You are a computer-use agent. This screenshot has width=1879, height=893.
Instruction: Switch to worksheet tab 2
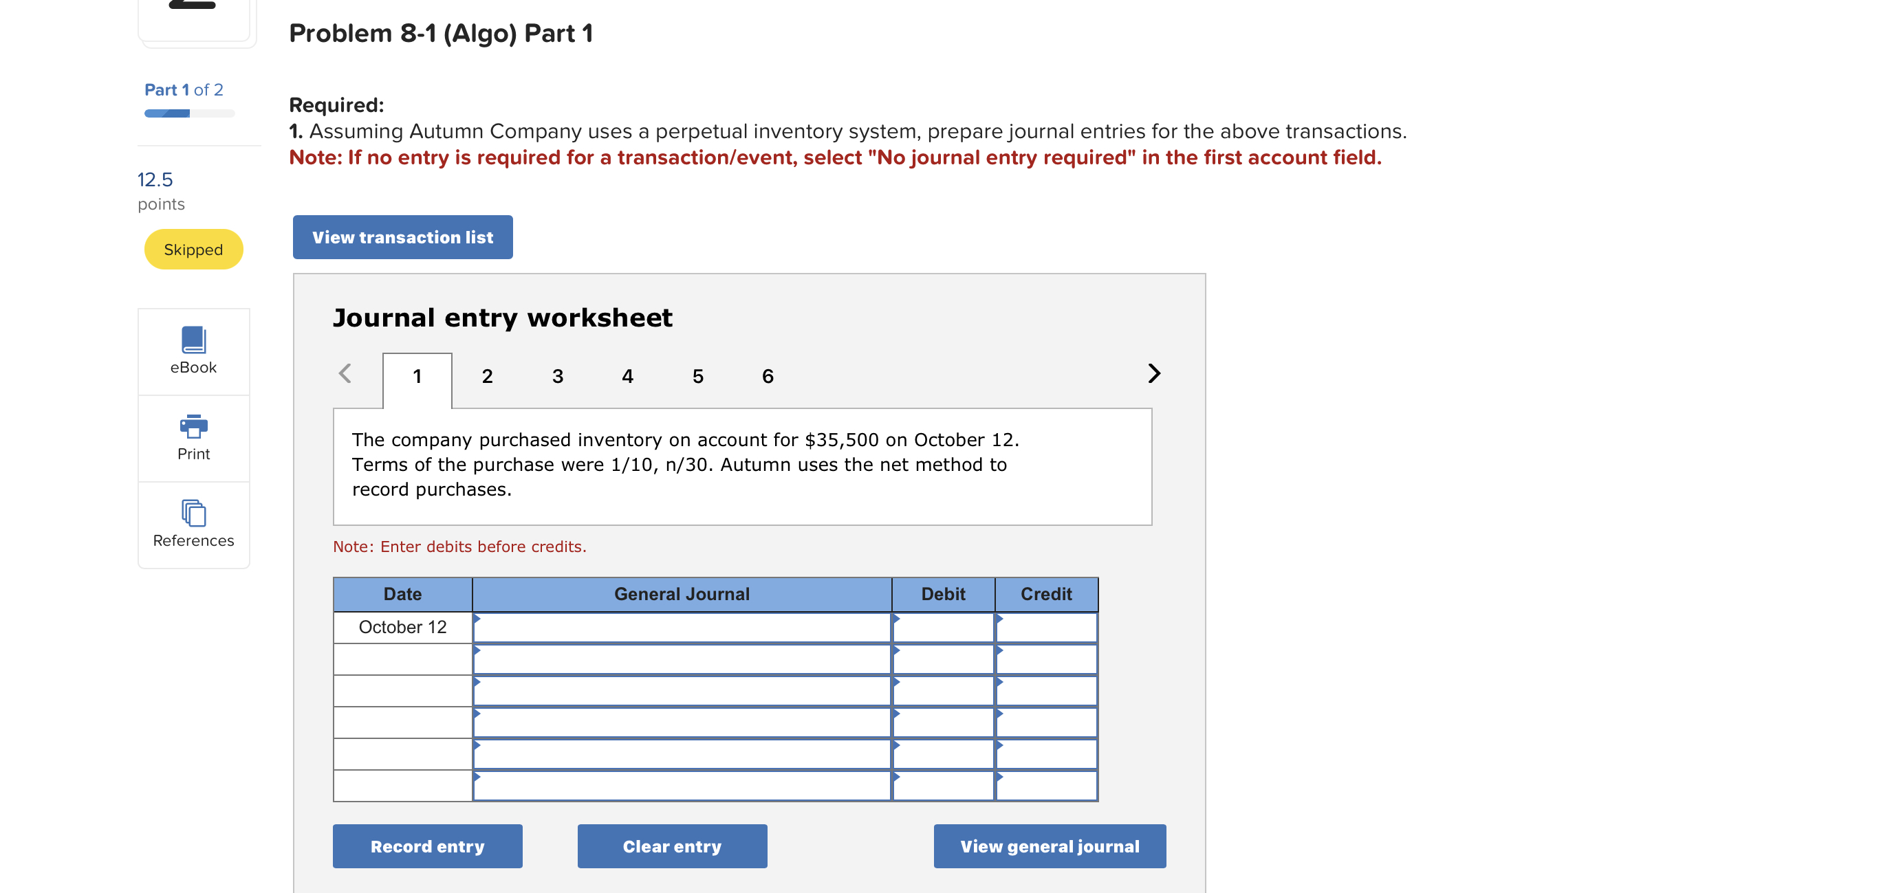coord(486,376)
